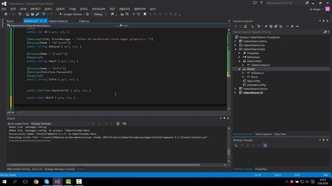Toggle auto-hide pin on Solution Explorer panel

coord(324,21)
